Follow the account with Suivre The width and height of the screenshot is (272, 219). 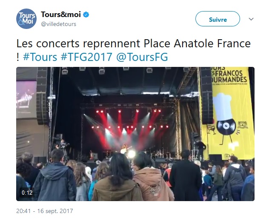pyautogui.click(x=218, y=19)
